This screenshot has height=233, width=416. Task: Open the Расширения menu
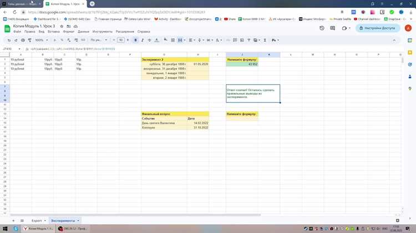(125, 32)
